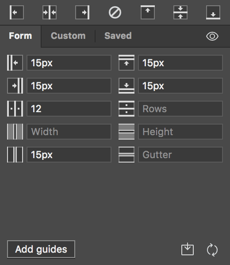Add guide to top edge

click(x=148, y=12)
